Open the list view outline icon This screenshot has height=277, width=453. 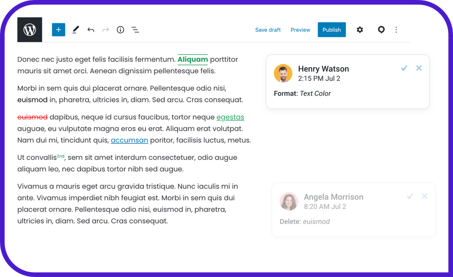(135, 30)
